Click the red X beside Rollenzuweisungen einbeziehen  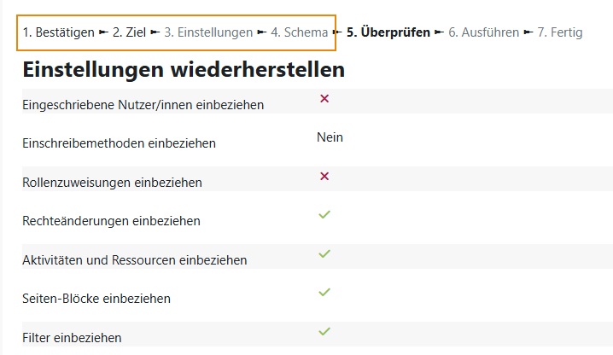[324, 176]
